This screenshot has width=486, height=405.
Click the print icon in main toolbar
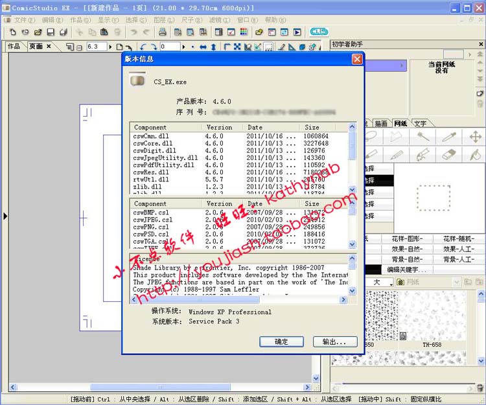tap(163, 32)
